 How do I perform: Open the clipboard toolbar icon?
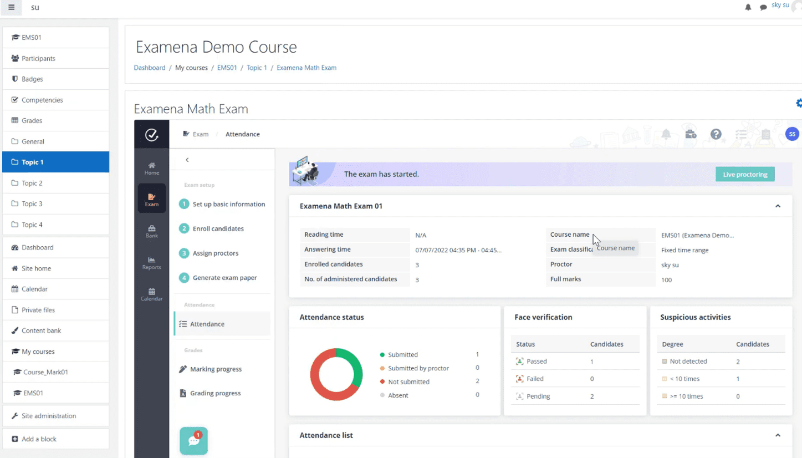(766, 134)
